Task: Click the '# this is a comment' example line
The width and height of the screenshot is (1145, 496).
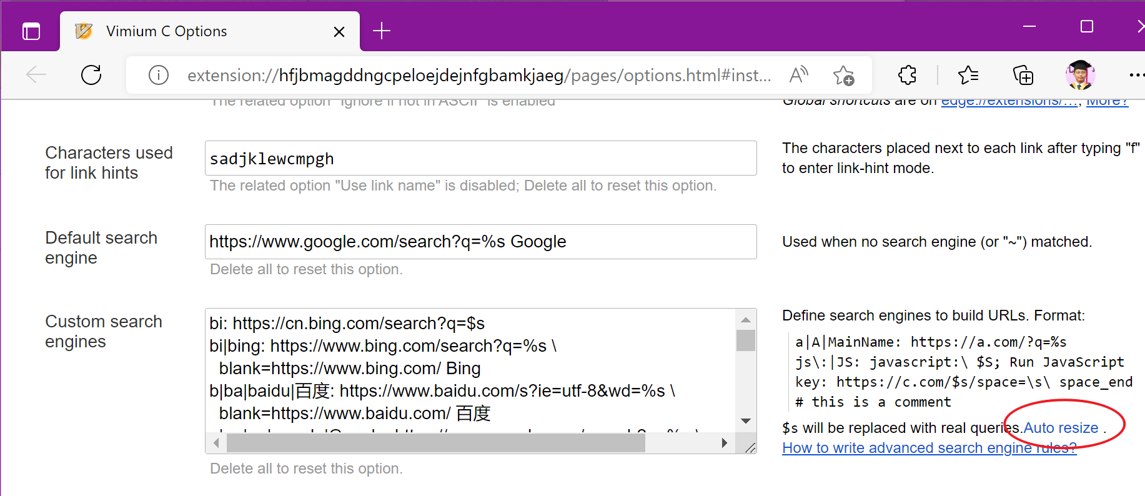Action: click(873, 402)
